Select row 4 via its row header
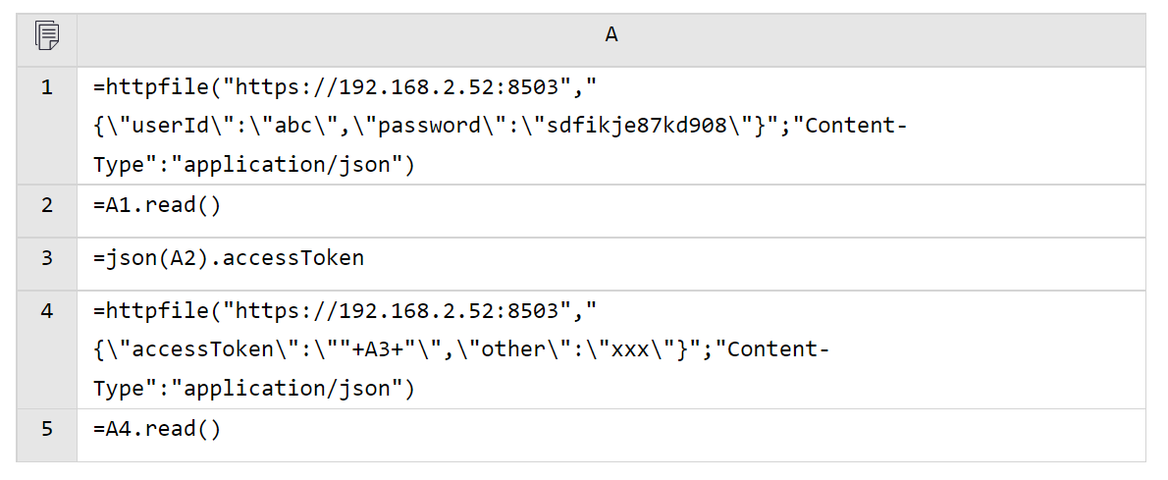 coord(46,311)
